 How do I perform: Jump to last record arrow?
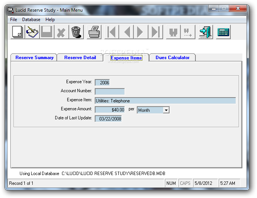coord(156,32)
